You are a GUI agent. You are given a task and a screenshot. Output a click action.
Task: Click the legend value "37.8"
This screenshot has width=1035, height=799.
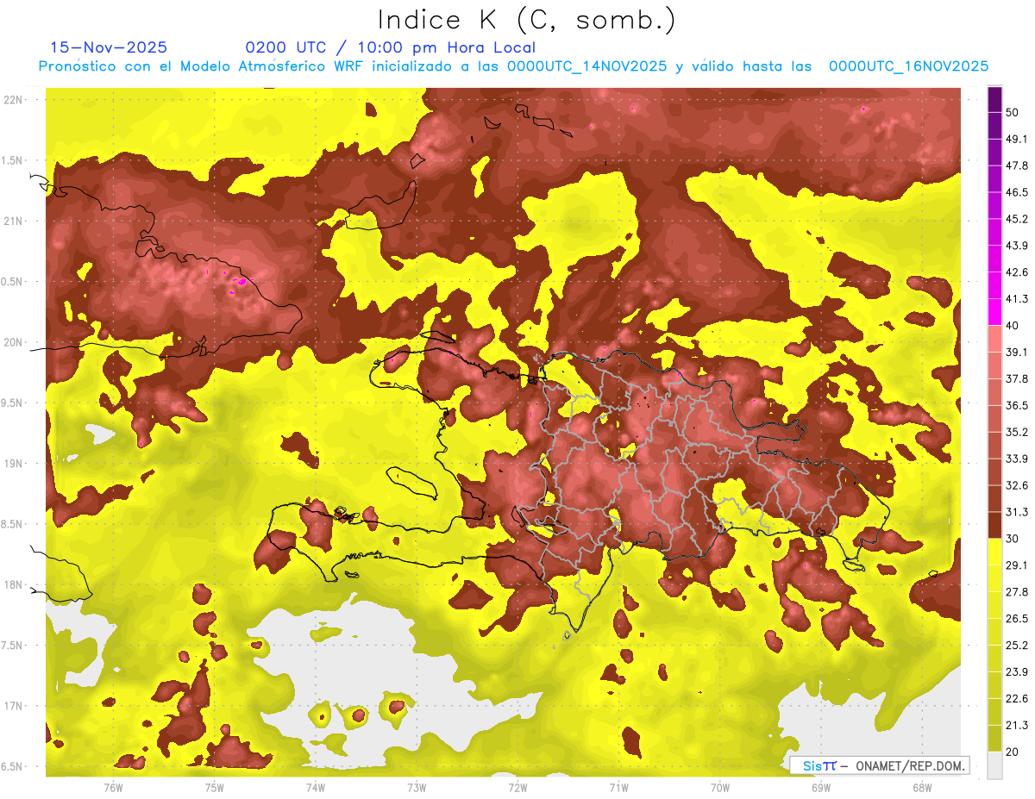pyautogui.click(x=1017, y=379)
